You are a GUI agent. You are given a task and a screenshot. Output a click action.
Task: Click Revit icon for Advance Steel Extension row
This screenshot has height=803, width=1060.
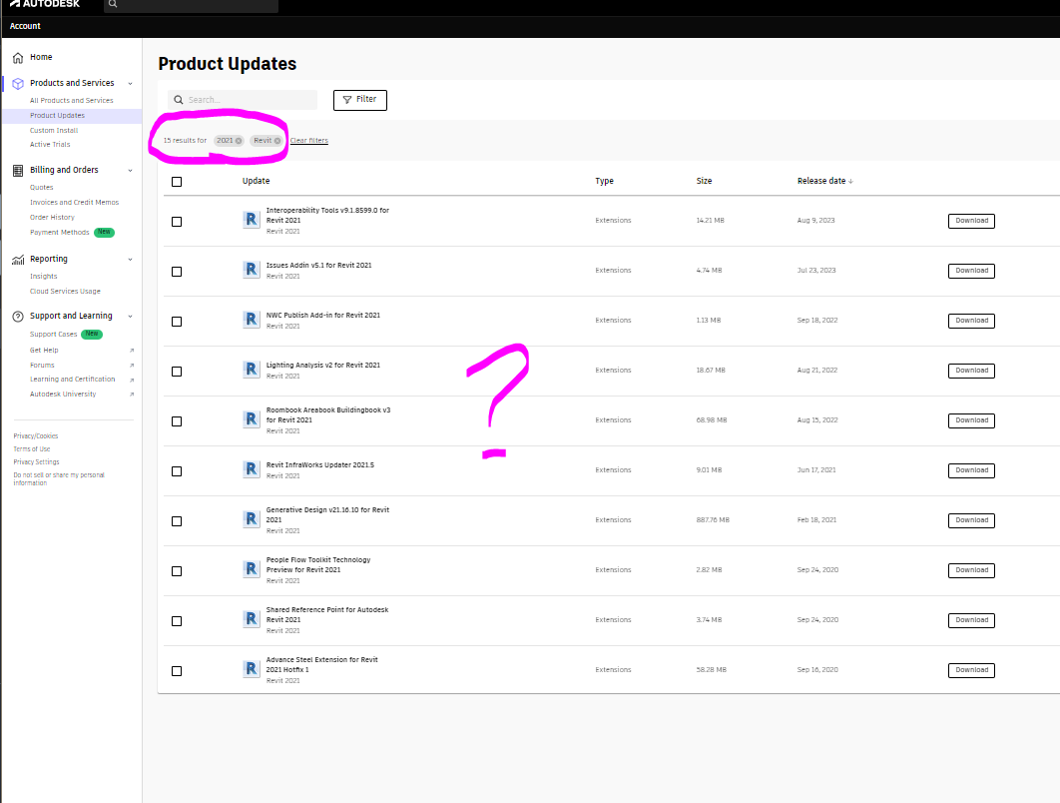[x=252, y=669]
